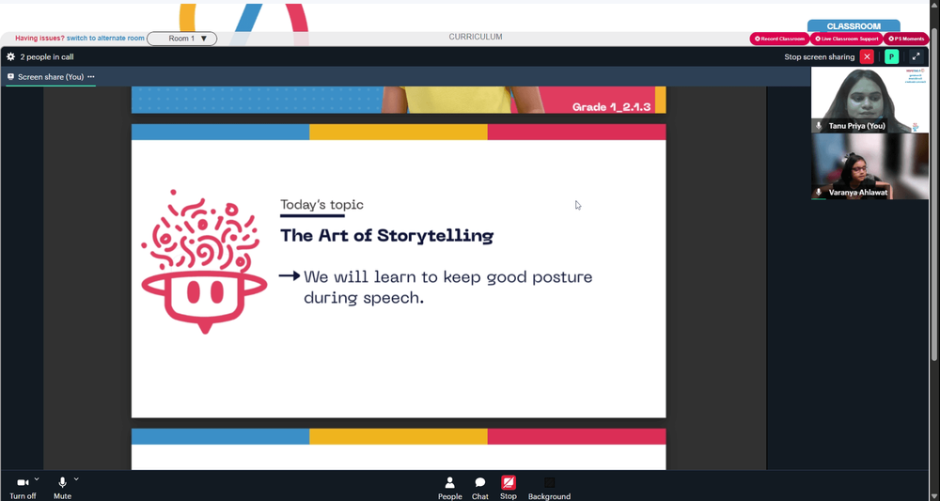Screen dimensions: 940x501
Task: Enter fullscreen with expand arrows icon
Action: [916, 57]
